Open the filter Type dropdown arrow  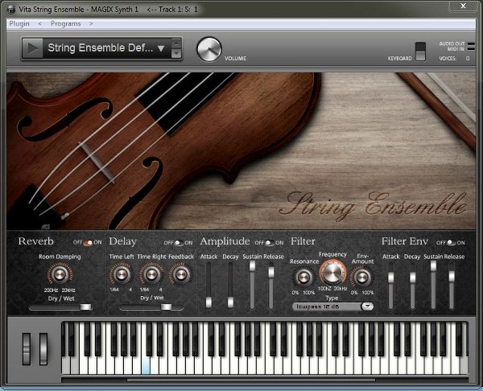(x=367, y=307)
